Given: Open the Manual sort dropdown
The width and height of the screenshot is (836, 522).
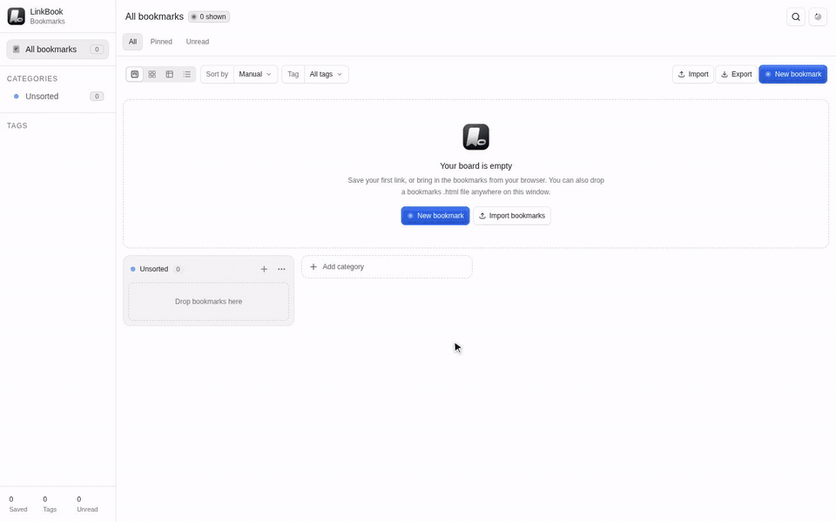Looking at the screenshot, I should [255, 74].
